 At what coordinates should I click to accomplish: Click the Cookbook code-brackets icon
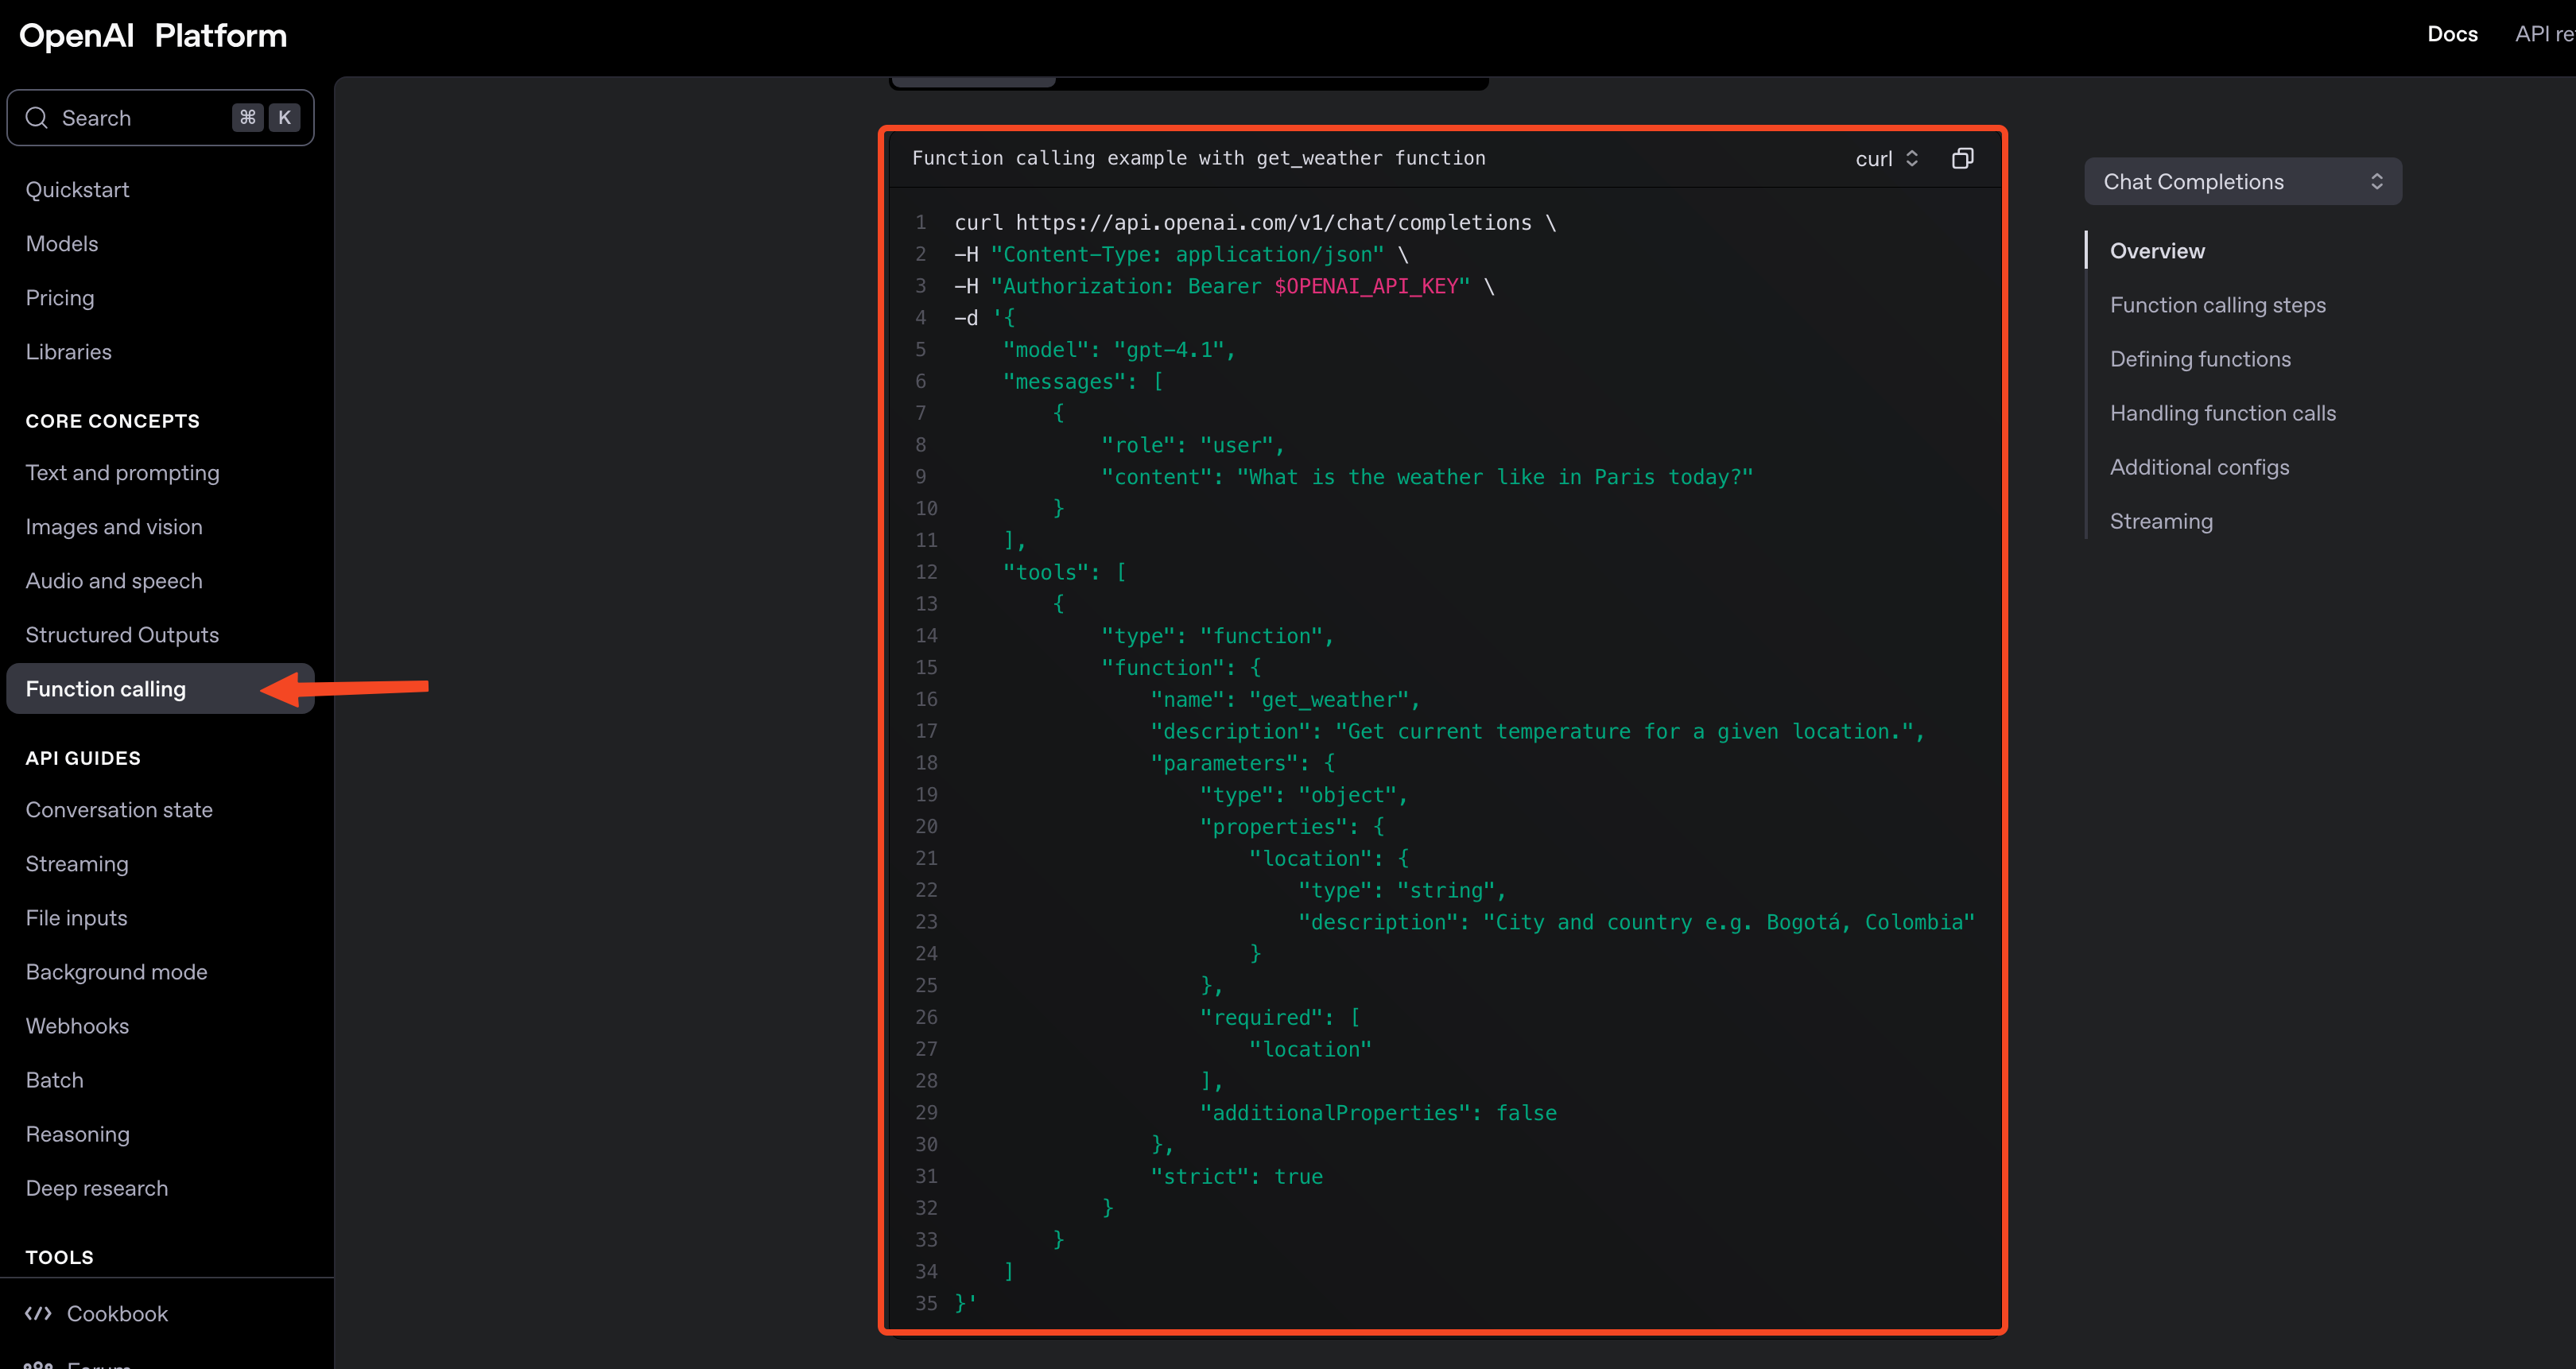(38, 1313)
